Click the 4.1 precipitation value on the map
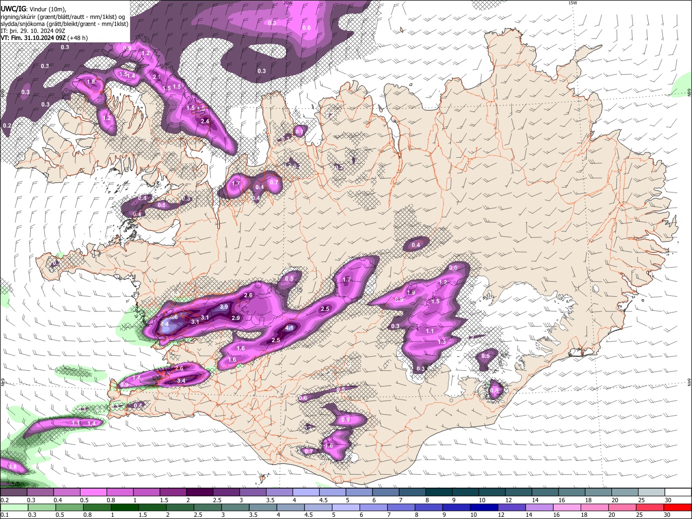692x519 pixels. [x=289, y=328]
